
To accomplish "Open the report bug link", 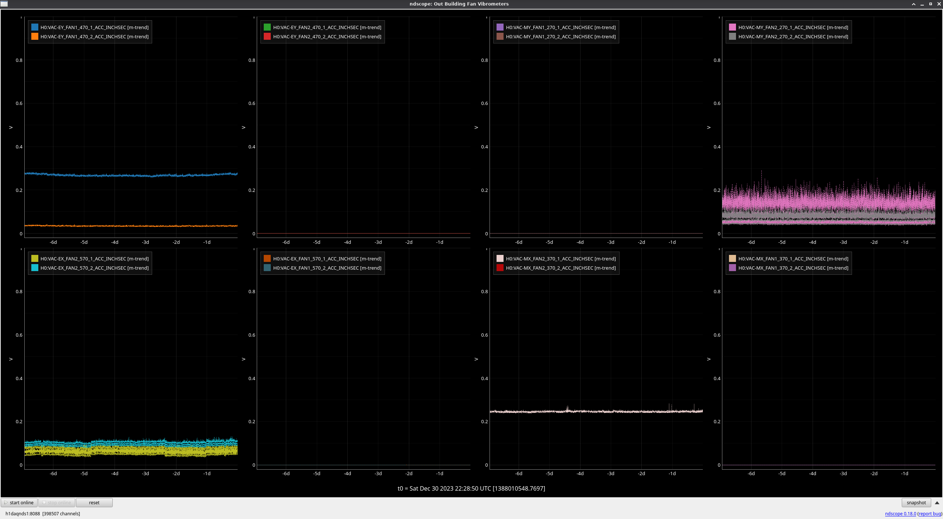I will [x=930, y=513].
